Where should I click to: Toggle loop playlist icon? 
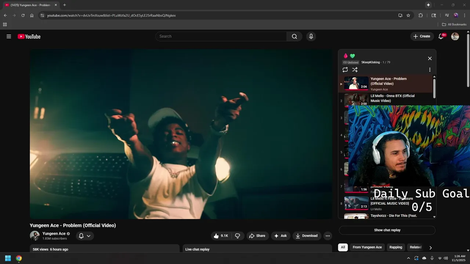click(345, 70)
